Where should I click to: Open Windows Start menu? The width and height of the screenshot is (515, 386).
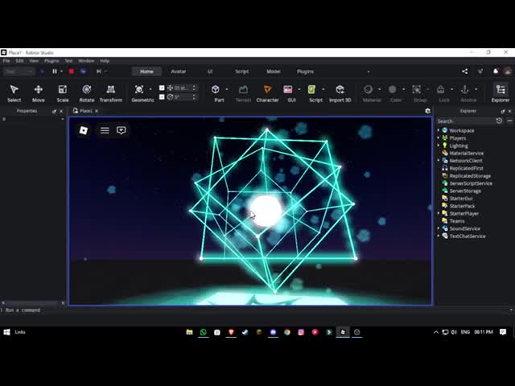pos(6,332)
